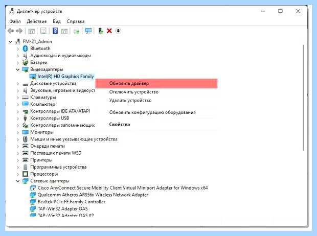Select Контроллеры запоминающих устройств row
The width and height of the screenshot is (317, 236).
[62, 125]
